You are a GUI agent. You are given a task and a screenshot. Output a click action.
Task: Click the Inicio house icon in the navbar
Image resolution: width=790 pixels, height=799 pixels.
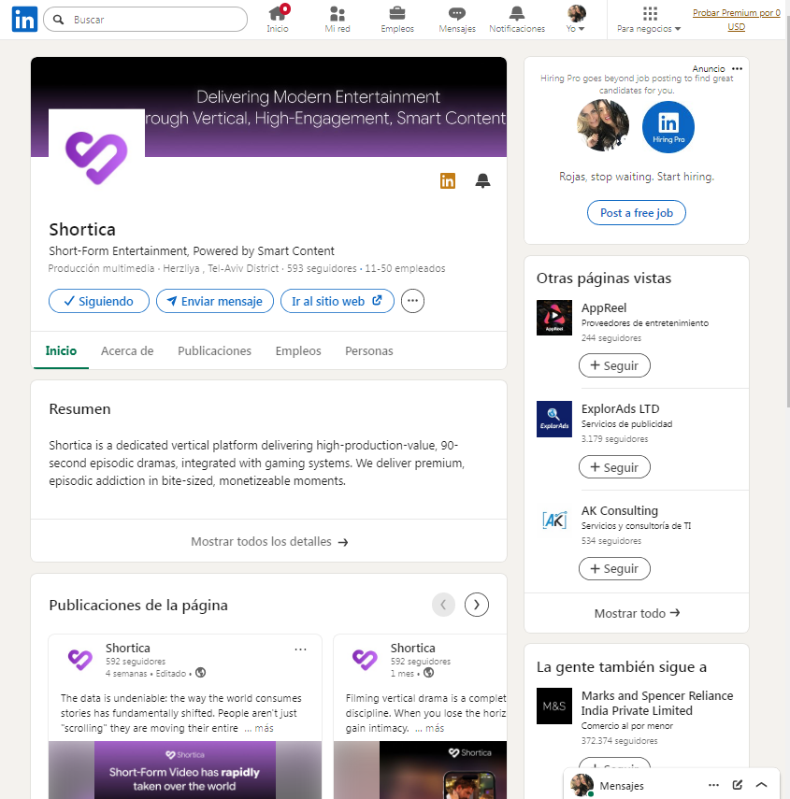click(x=278, y=13)
